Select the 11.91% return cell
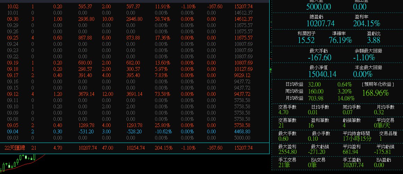The height and width of the screenshot is (174, 403). pos(162,6)
